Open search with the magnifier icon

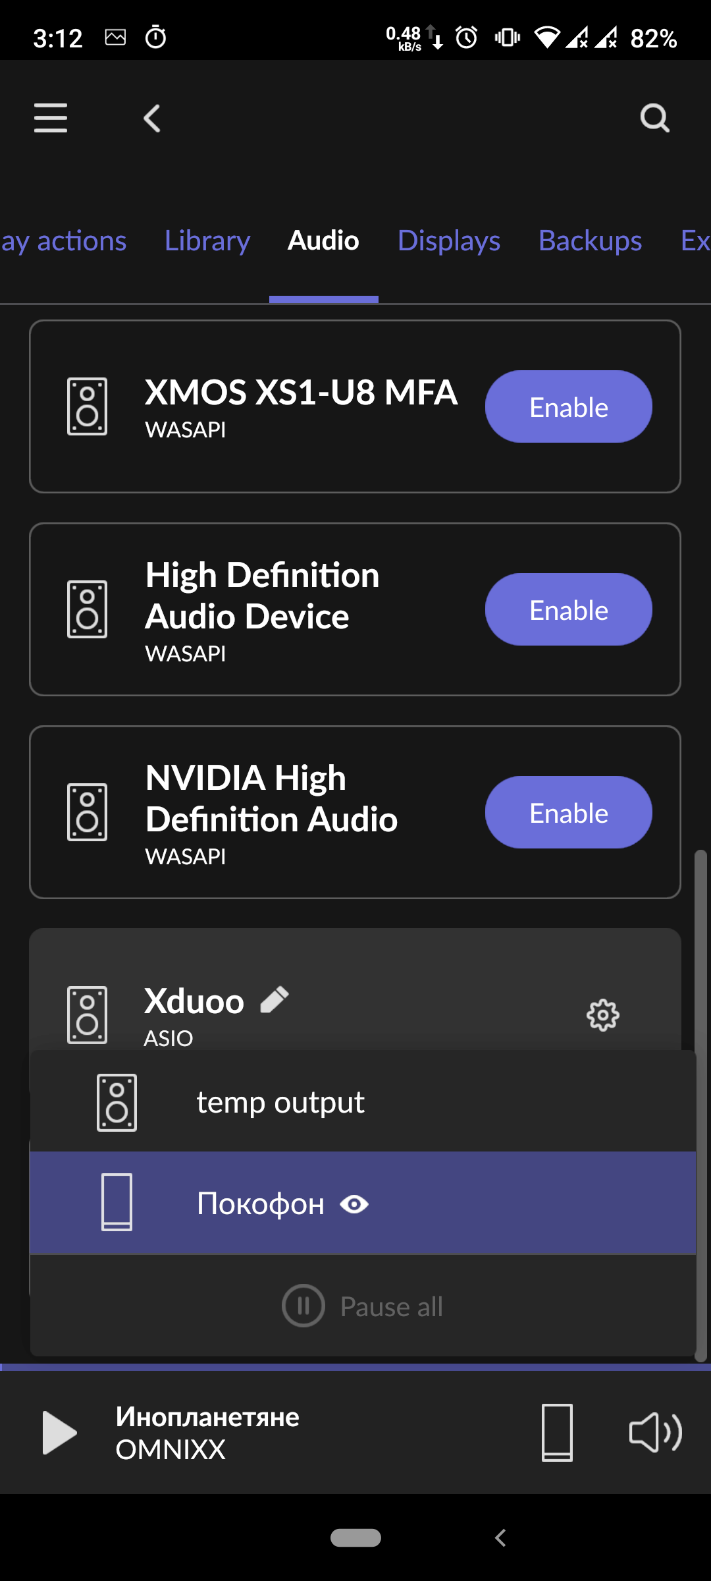pyautogui.click(x=654, y=119)
